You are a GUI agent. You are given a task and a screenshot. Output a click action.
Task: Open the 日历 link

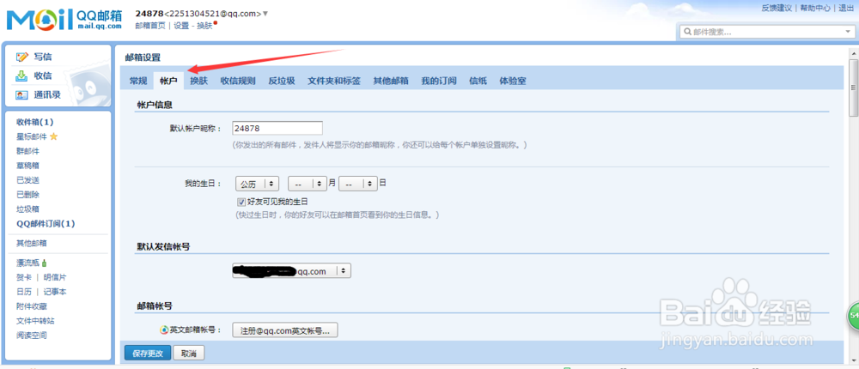click(24, 292)
